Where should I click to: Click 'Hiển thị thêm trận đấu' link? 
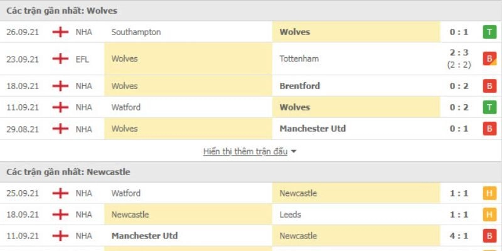pyautogui.click(x=245, y=151)
